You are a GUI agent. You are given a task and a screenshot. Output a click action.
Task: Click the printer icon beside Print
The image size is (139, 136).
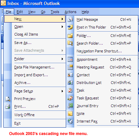click(8, 106)
